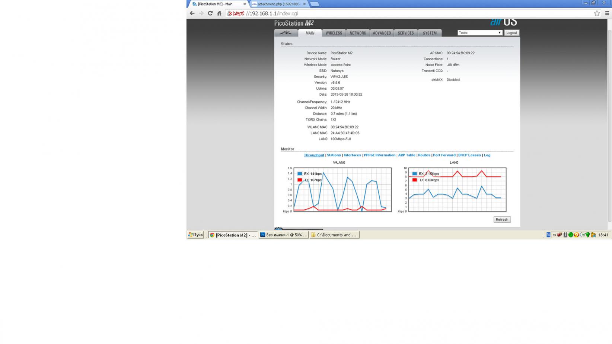Open a new browser tab

coord(315,4)
